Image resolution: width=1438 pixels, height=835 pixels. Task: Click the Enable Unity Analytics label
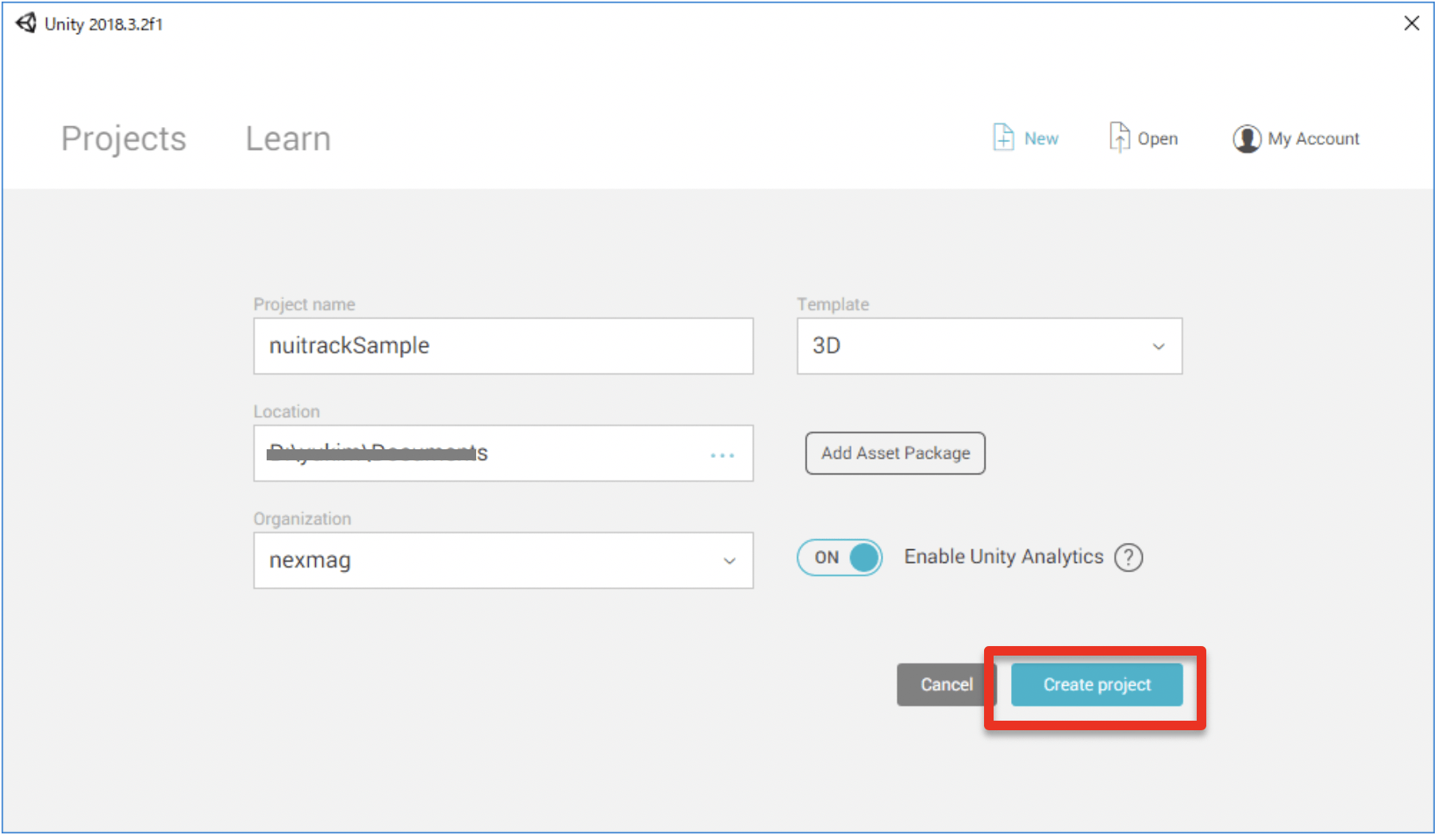pyautogui.click(x=1004, y=557)
